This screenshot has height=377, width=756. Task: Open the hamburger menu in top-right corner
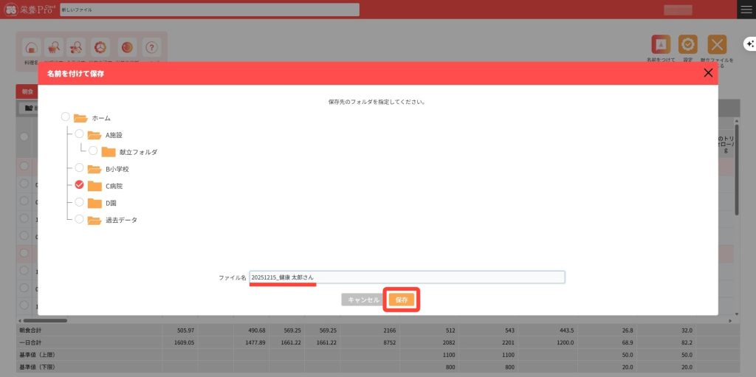pyautogui.click(x=746, y=9)
